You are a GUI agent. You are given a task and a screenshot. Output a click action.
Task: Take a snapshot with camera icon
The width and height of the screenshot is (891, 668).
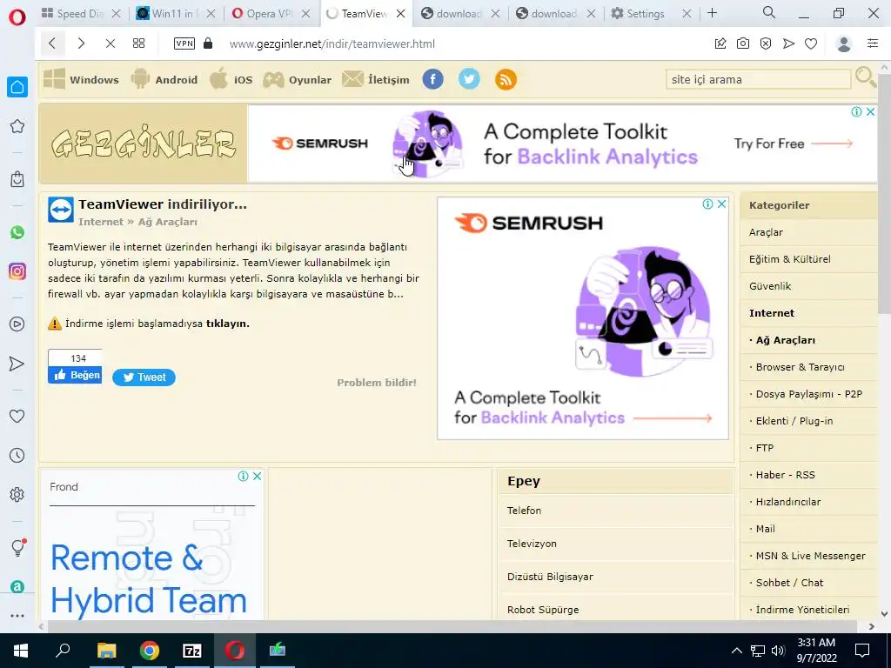coord(743,43)
